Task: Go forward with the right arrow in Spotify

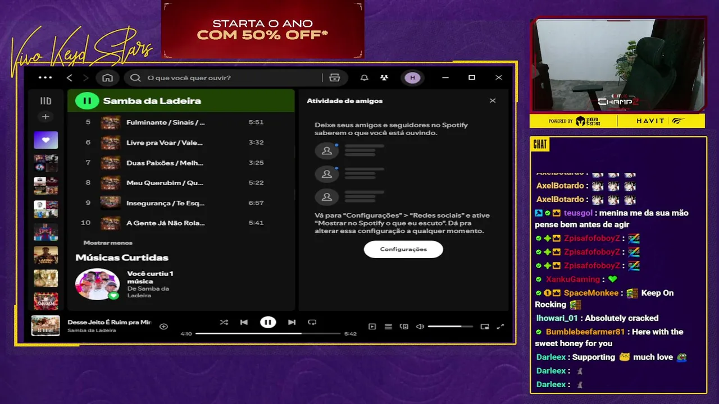Action: click(x=85, y=78)
